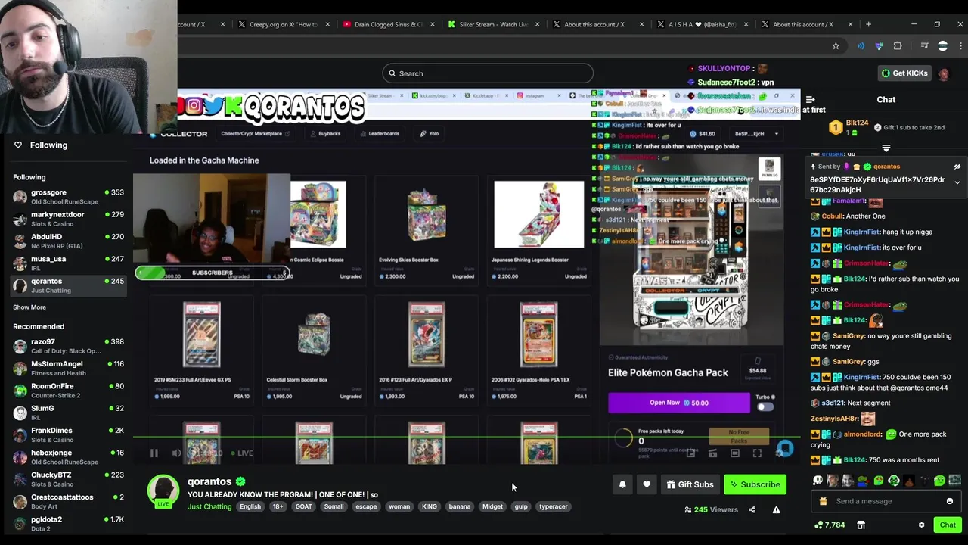Open the share stream icon
This screenshot has width=968, height=545.
752,509
